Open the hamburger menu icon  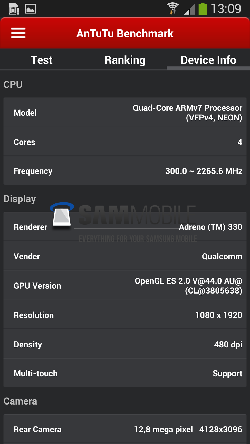click(18, 33)
